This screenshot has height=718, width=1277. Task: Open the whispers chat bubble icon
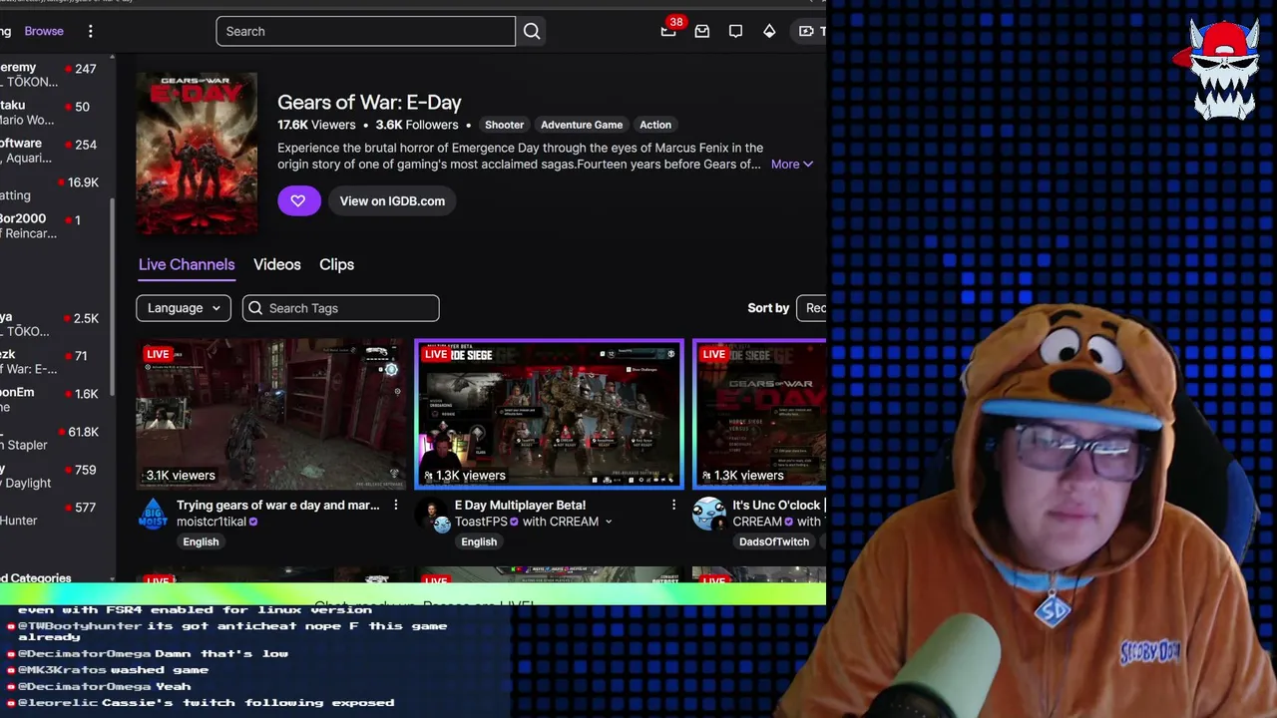[x=735, y=31]
